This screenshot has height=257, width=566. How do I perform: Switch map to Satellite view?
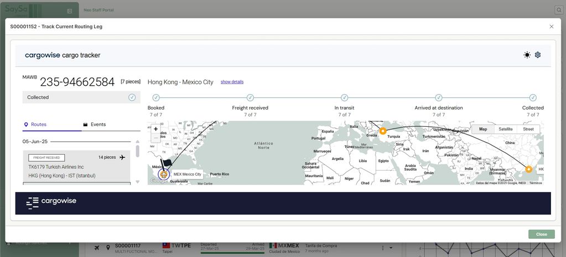click(x=505, y=129)
